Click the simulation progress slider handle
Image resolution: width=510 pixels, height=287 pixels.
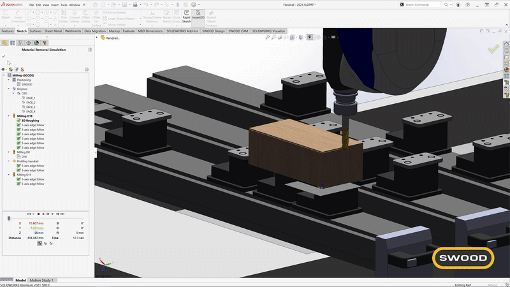[x=8, y=218]
